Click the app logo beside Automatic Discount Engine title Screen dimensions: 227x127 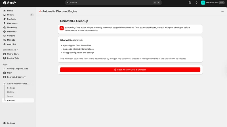(x=40, y=11)
